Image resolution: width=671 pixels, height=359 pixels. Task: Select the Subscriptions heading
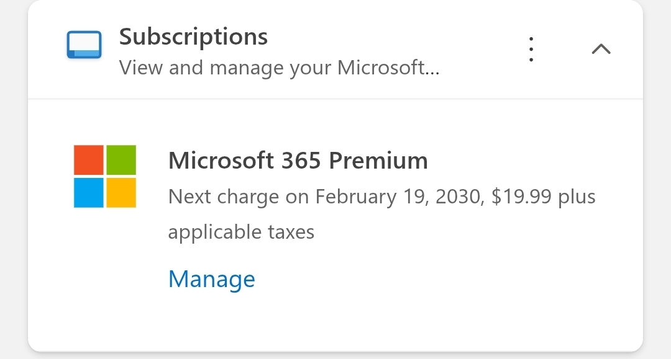click(193, 37)
